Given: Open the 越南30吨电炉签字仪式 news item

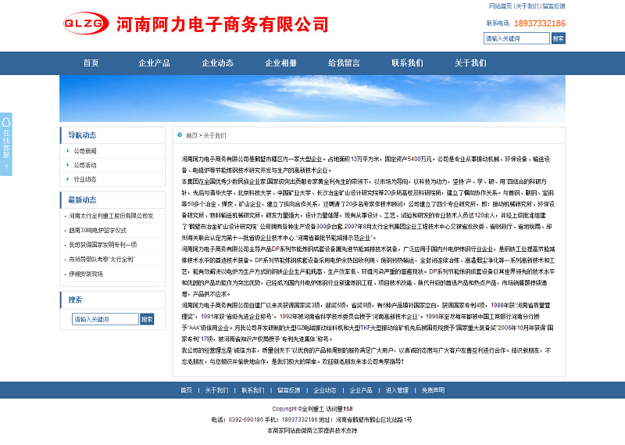Looking at the screenshot, I should pos(98,230).
